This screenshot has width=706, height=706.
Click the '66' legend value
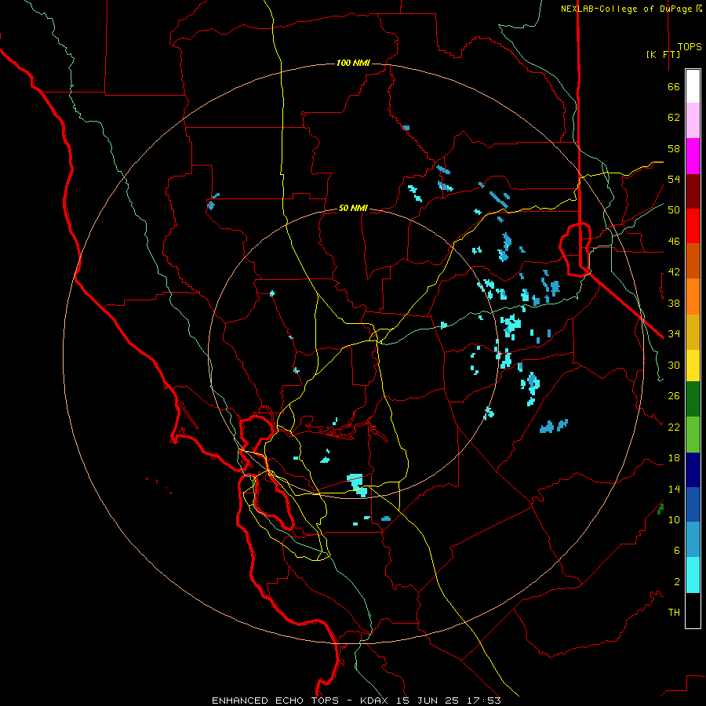tap(674, 87)
